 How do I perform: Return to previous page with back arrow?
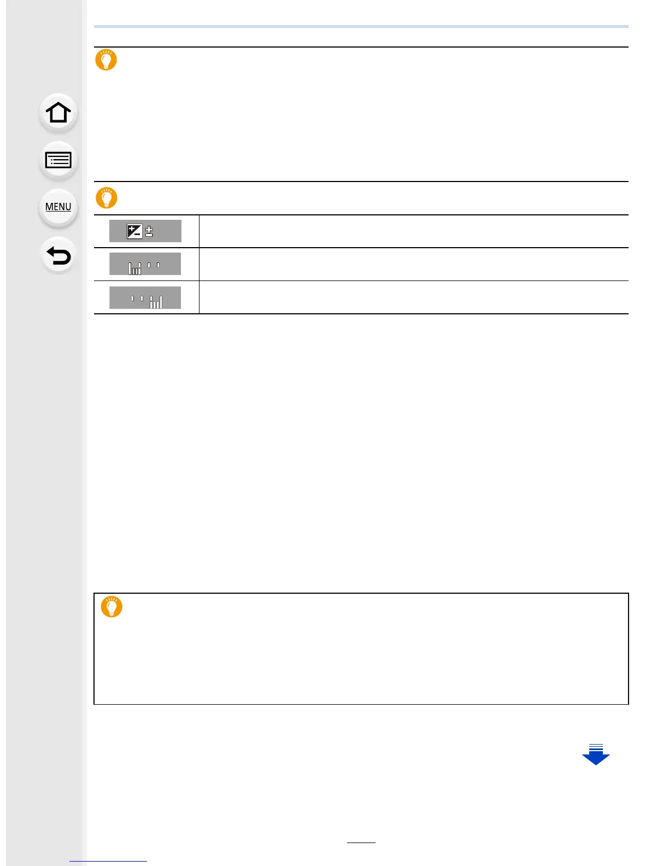58,255
